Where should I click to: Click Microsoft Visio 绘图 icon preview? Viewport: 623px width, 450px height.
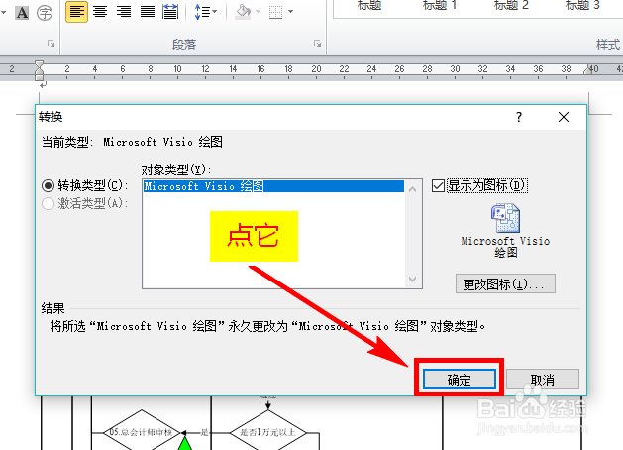click(505, 218)
